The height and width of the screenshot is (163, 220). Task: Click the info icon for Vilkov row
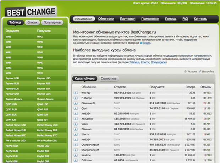coord(76,124)
